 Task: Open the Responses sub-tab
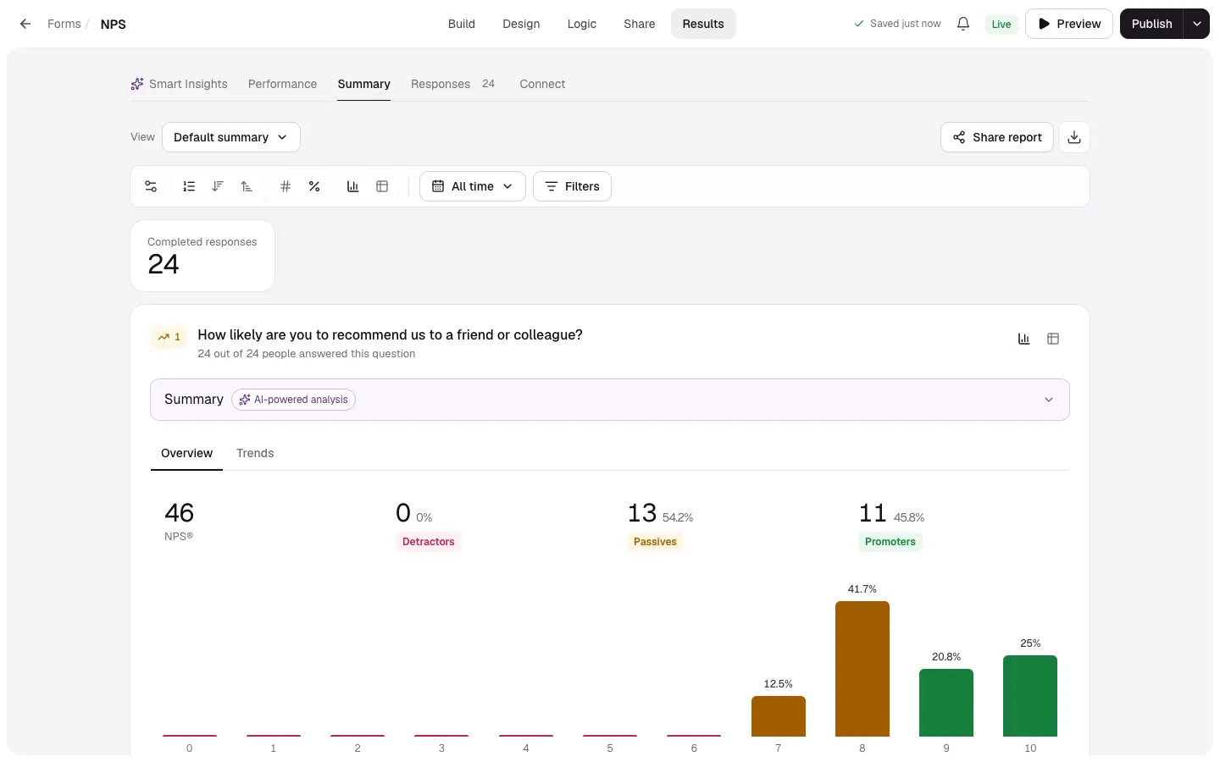tap(452, 84)
